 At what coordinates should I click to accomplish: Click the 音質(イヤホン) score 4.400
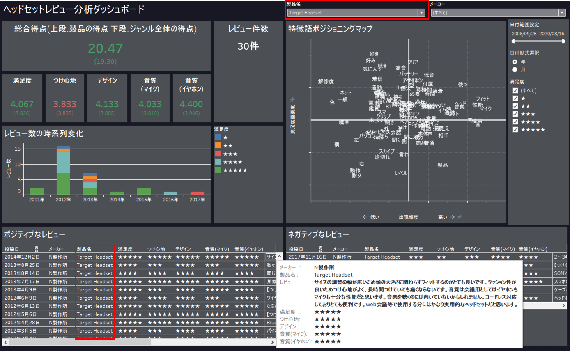[191, 104]
